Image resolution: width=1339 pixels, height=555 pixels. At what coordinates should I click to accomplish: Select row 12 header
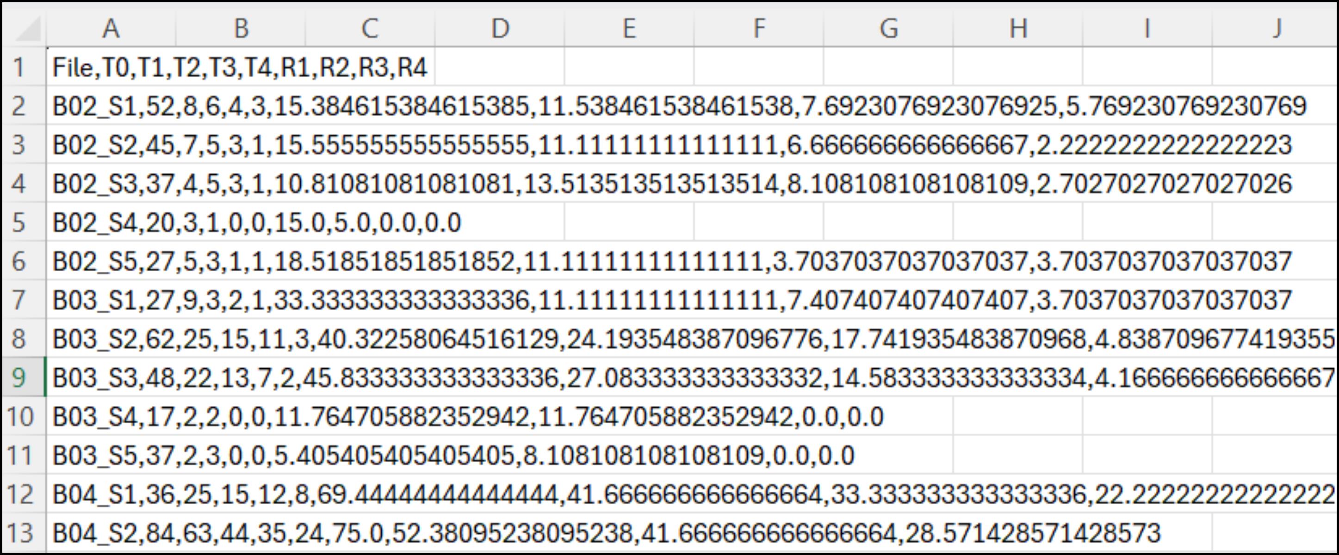tap(20, 494)
